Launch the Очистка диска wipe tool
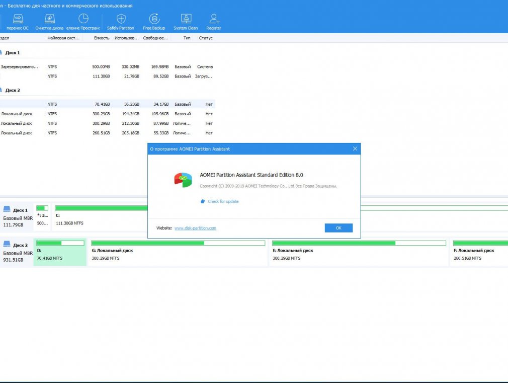508x383 pixels. (x=49, y=22)
